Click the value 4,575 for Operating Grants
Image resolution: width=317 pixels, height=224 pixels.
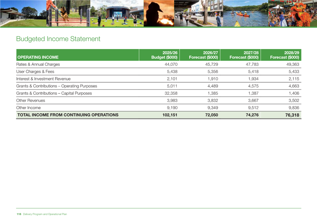253,86
